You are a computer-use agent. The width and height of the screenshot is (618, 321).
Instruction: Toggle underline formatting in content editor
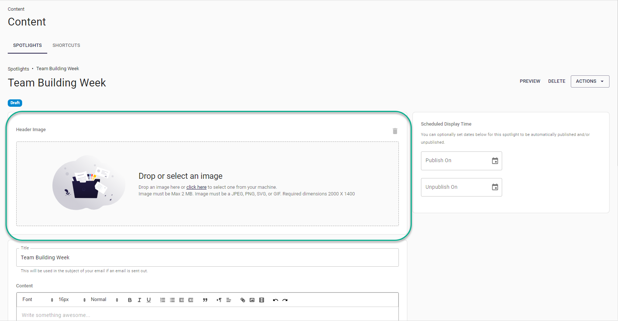[149, 300]
